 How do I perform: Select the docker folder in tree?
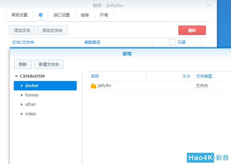coord(45,86)
